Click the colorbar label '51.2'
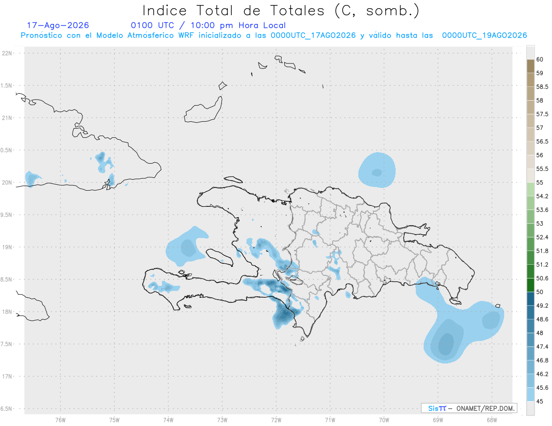The width and height of the screenshot is (552, 426). (542, 265)
